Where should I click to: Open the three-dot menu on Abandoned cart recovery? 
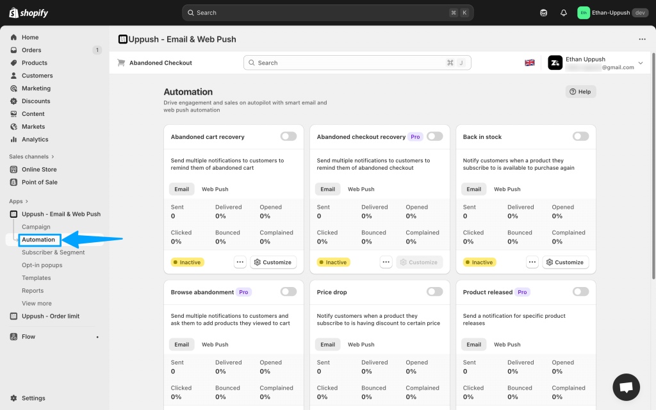(240, 262)
